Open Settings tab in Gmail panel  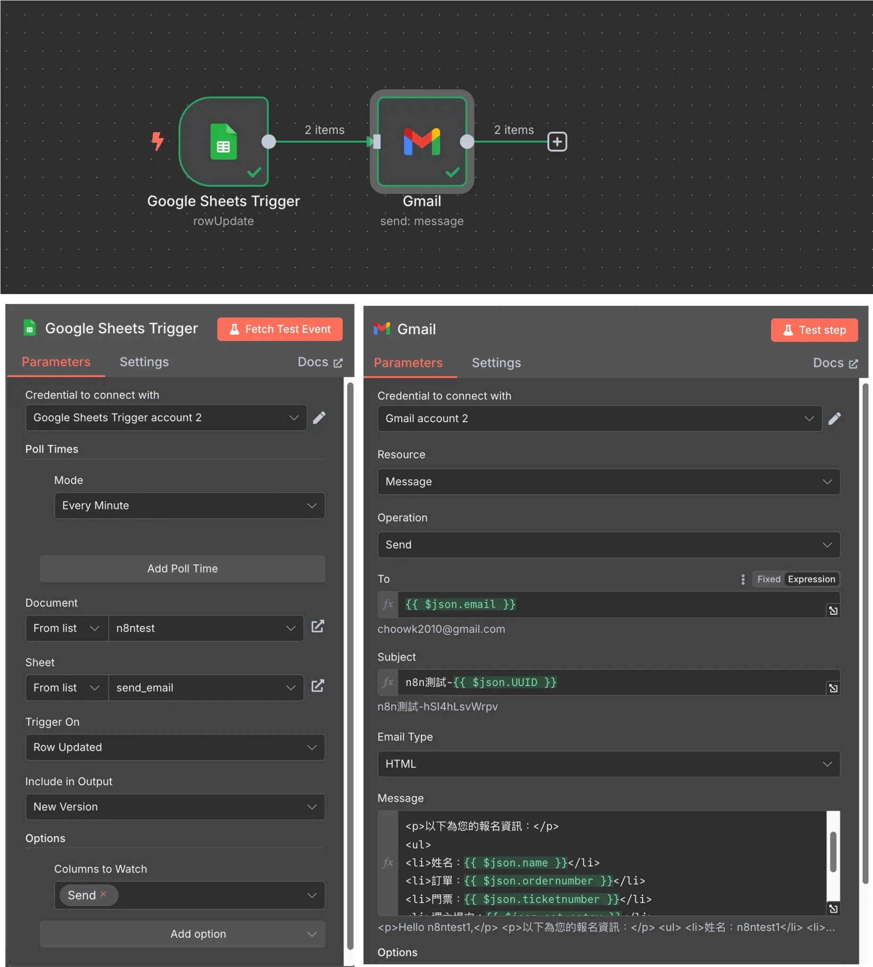(496, 363)
